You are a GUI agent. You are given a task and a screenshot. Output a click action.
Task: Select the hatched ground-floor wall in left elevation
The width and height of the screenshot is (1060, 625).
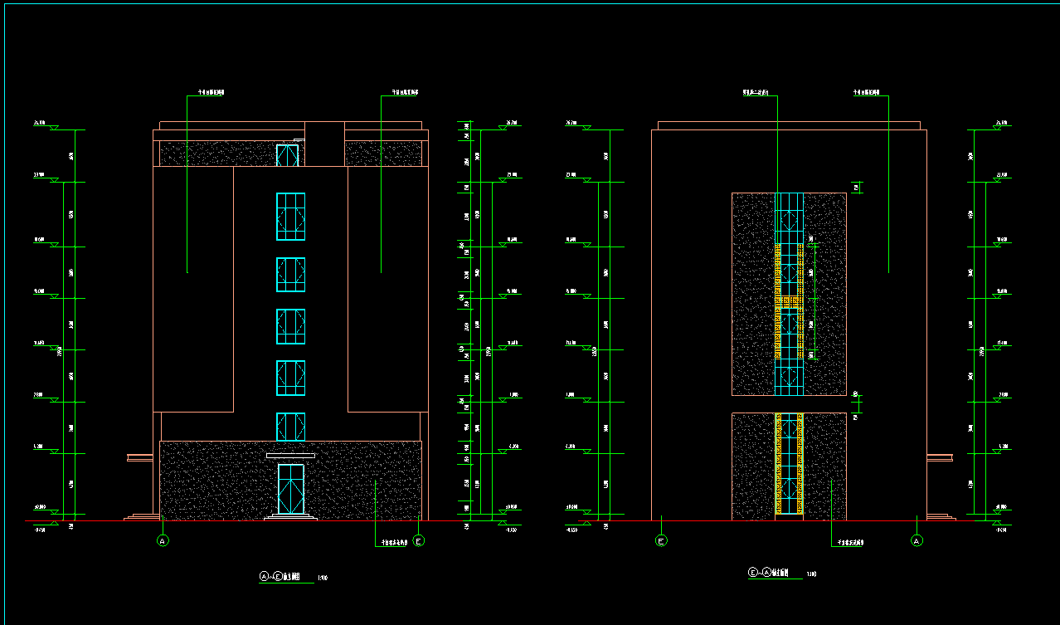[x=216, y=481]
